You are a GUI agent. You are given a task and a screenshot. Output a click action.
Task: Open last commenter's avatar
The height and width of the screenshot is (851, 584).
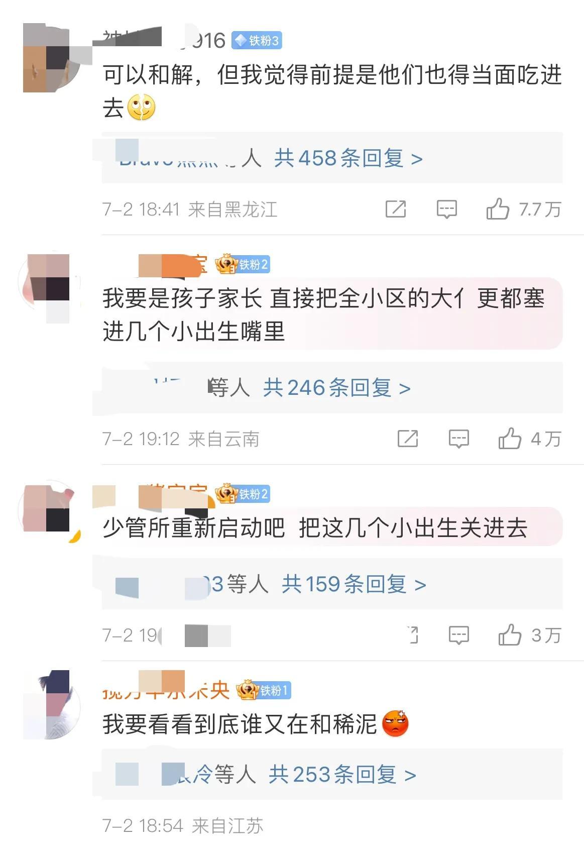(52, 705)
